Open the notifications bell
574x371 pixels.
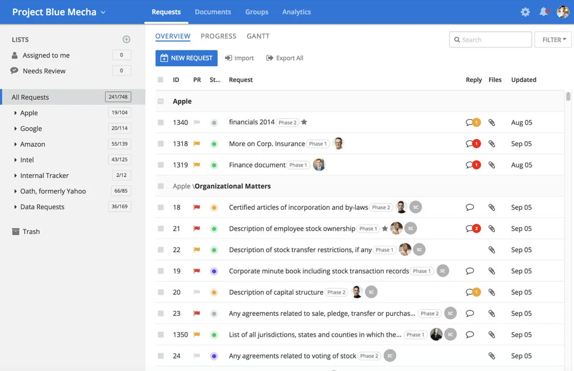[543, 12]
